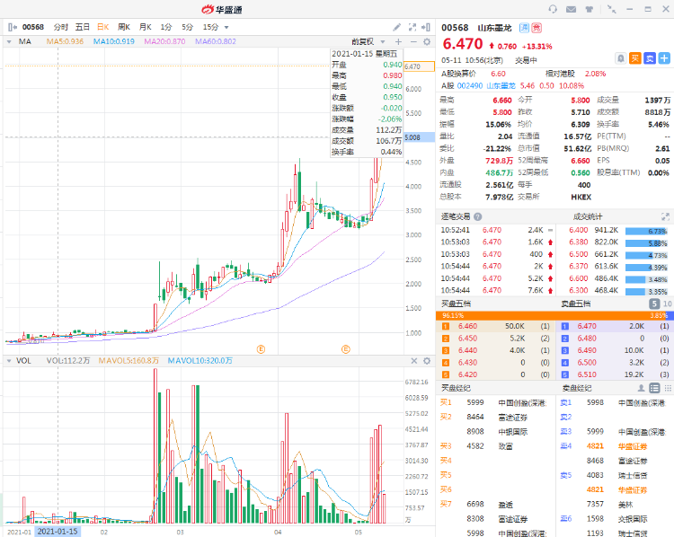The width and height of the screenshot is (674, 537).
Task: Show 10-level order book depth
Action: pyautogui.click(x=667, y=304)
